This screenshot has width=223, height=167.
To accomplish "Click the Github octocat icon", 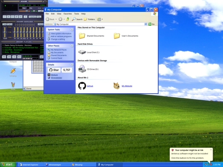I will (x=82, y=86).
